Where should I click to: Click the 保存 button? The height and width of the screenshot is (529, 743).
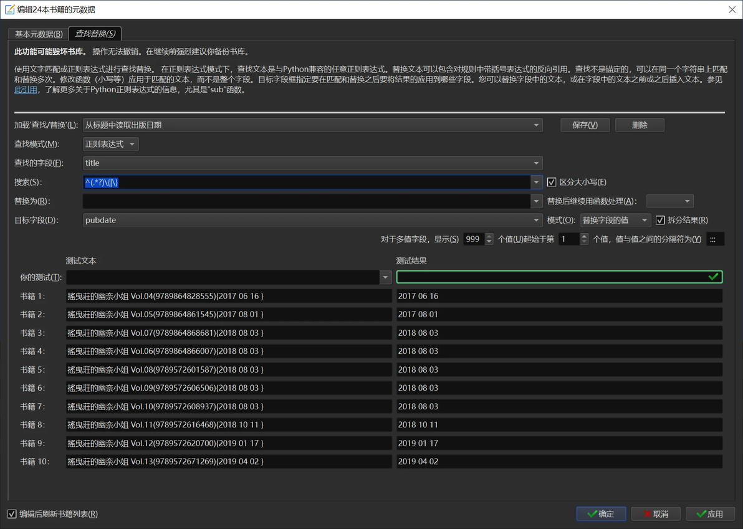pos(585,125)
